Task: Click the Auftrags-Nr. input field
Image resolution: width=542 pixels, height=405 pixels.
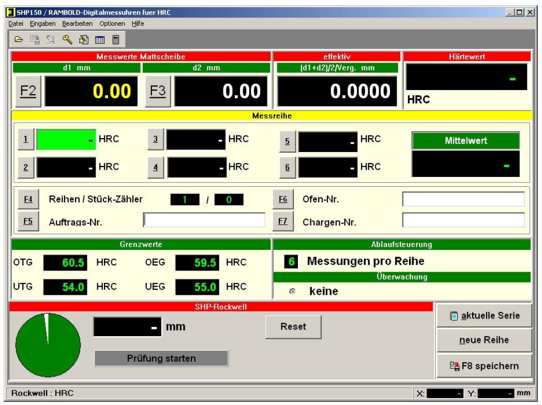Action: point(204,220)
